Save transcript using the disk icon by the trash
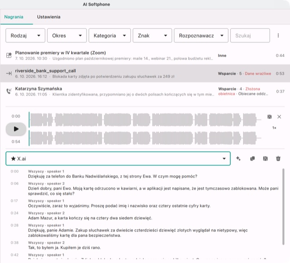Screen dimensions: 290x263 click(x=265, y=158)
